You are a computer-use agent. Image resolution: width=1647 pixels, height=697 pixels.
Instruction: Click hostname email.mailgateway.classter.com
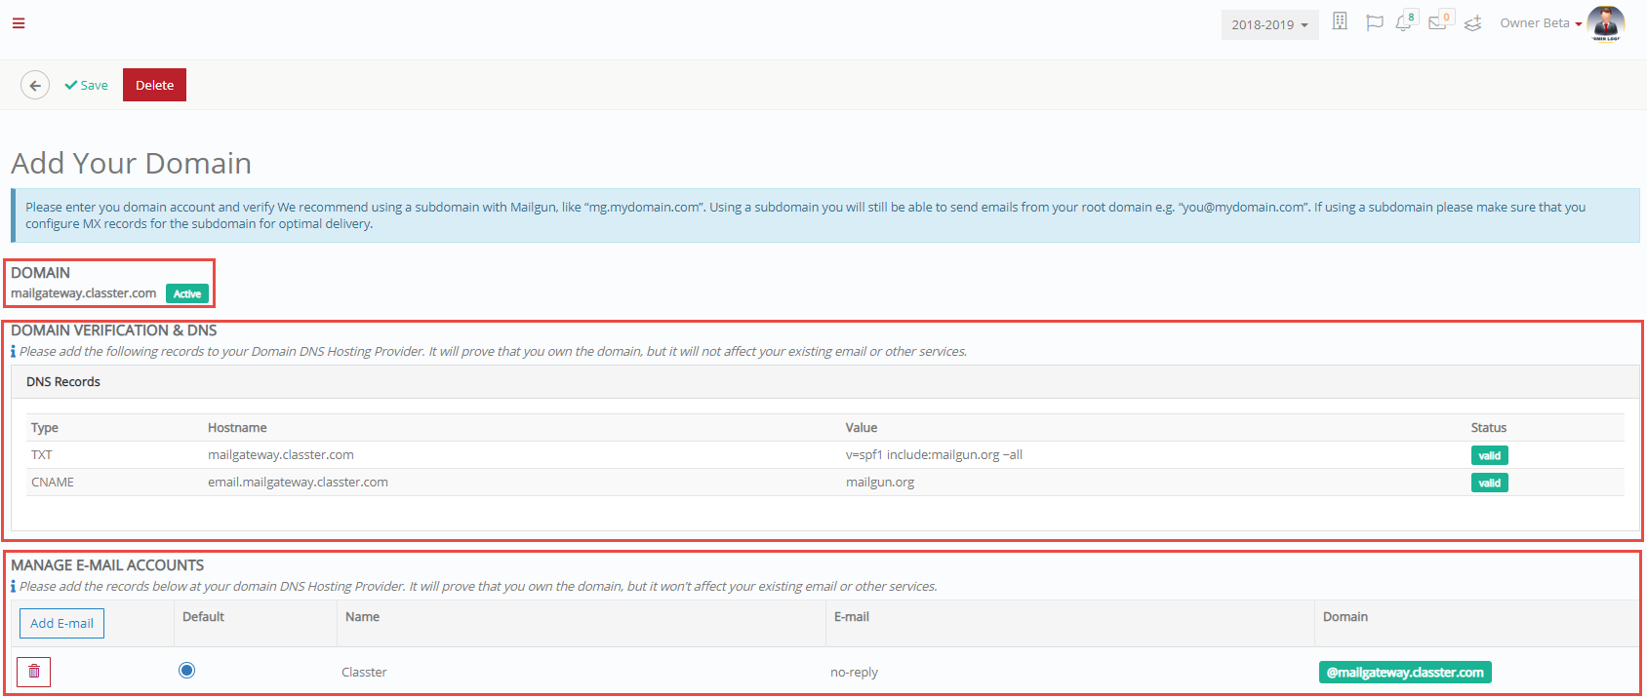coord(298,483)
